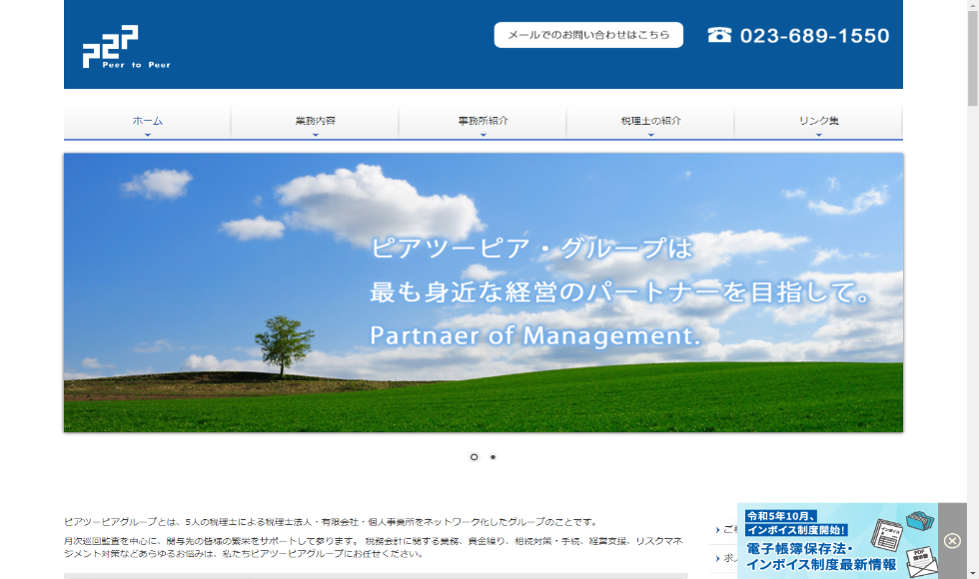
Task: Close the invoice banner with the X icon
Action: (x=952, y=540)
